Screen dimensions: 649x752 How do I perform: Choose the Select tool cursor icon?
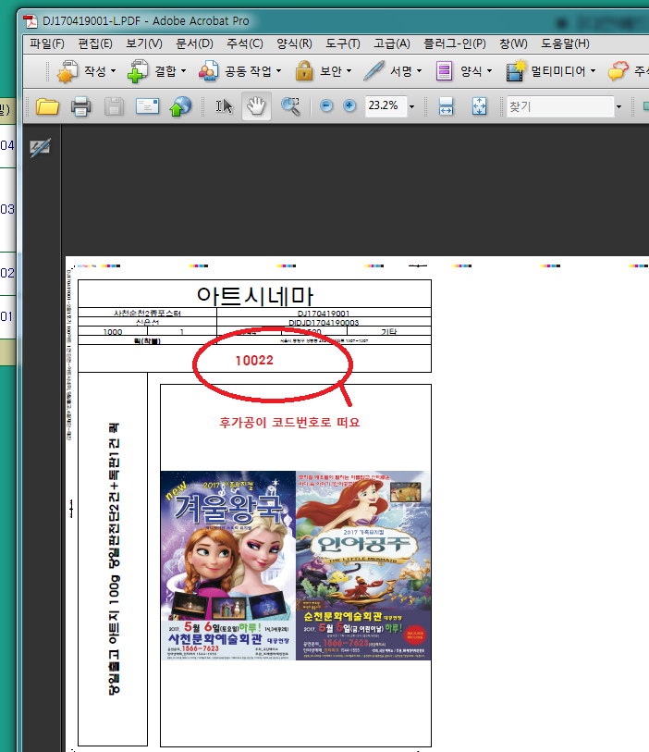click(x=224, y=106)
